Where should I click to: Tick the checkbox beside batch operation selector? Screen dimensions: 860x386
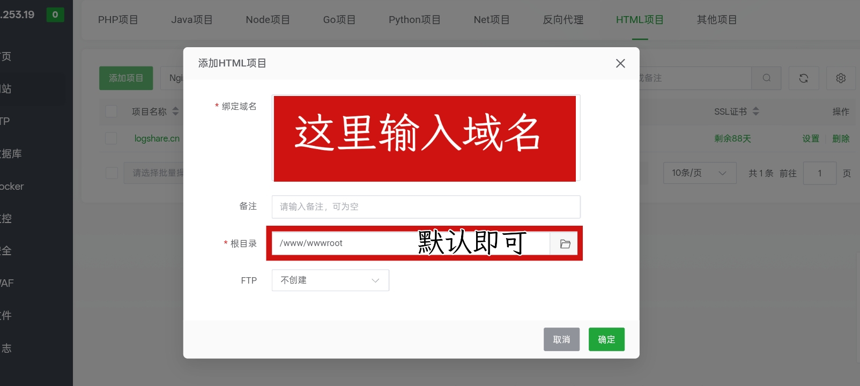coord(112,173)
